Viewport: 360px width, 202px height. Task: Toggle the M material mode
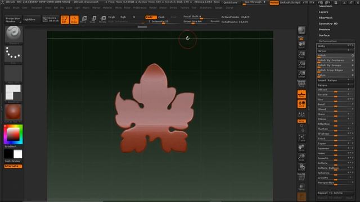pyautogui.click(x=134, y=17)
